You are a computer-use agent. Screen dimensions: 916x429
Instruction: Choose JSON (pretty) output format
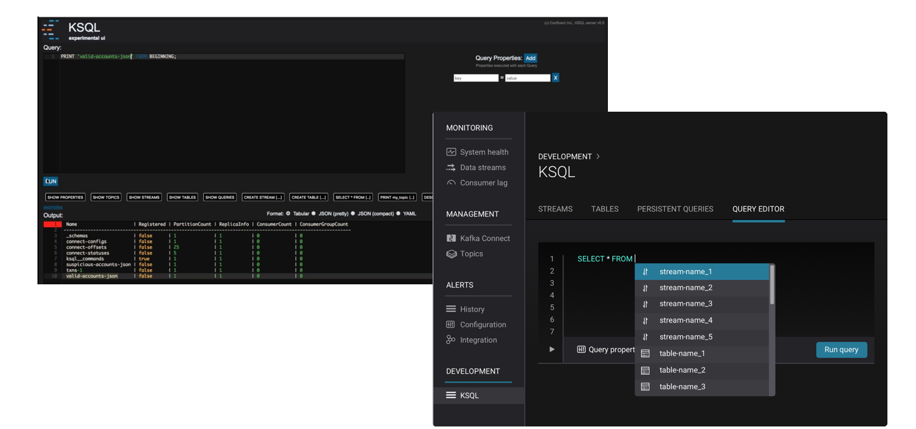(x=313, y=214)
